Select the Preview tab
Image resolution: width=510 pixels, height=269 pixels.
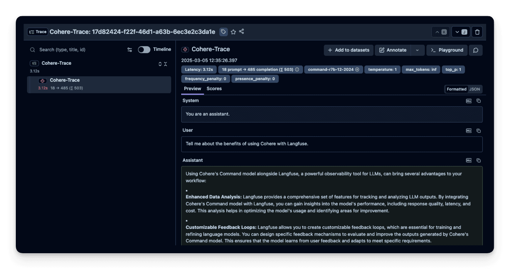click(192, 89)
